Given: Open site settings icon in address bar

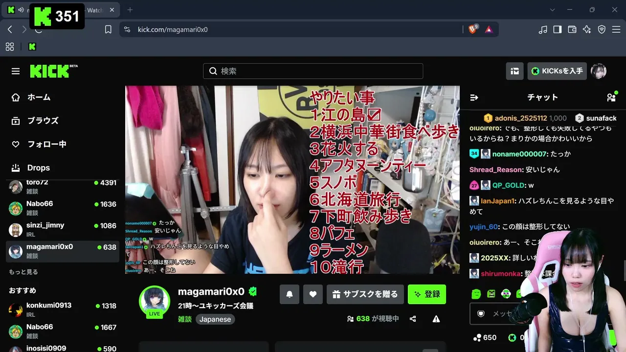Looking at the screenshot, I should pos(127,29).
